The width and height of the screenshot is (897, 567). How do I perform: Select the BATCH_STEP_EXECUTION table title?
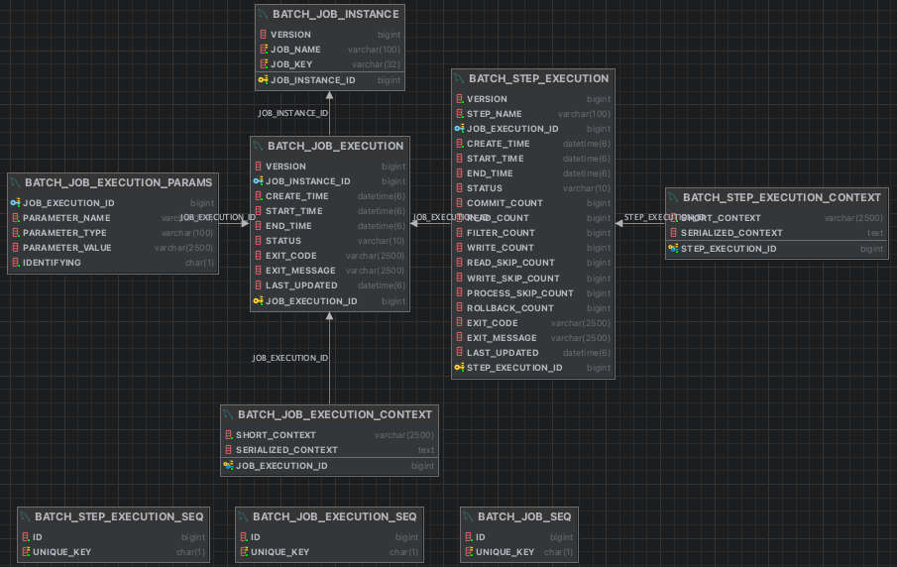click(538, 79)
